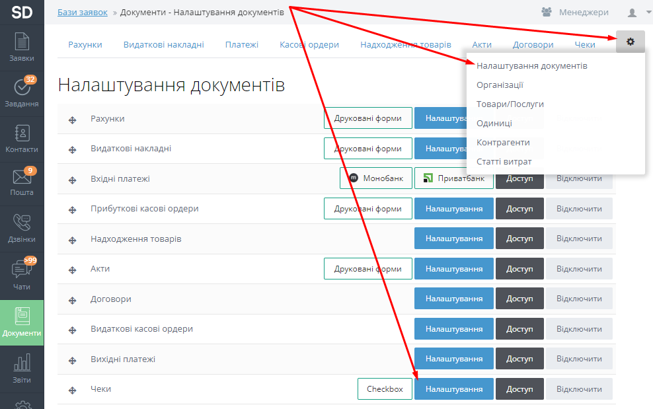Viewport: 653px width, 409px height.
Task: Open Завдання section with 32 badge
Action: [x=22, y=93]
